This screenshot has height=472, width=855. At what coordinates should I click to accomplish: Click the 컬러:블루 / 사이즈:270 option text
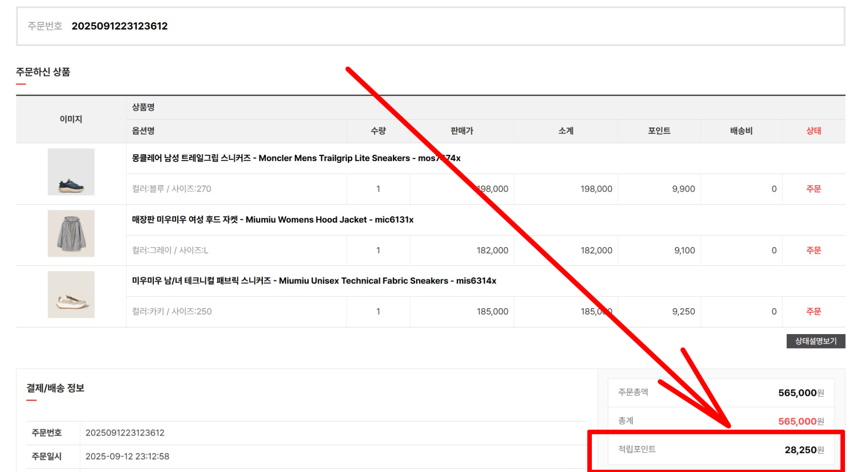point(172,189)
